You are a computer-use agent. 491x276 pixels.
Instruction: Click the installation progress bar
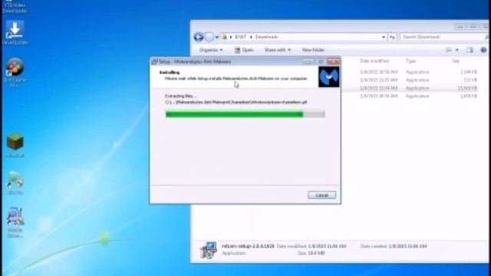point(245,114)
